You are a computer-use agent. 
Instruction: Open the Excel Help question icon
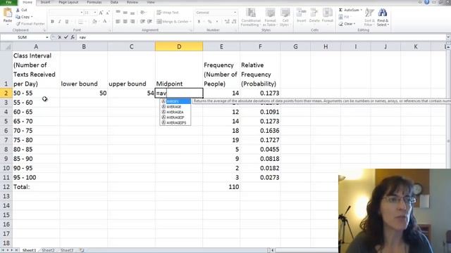point(427,2)
